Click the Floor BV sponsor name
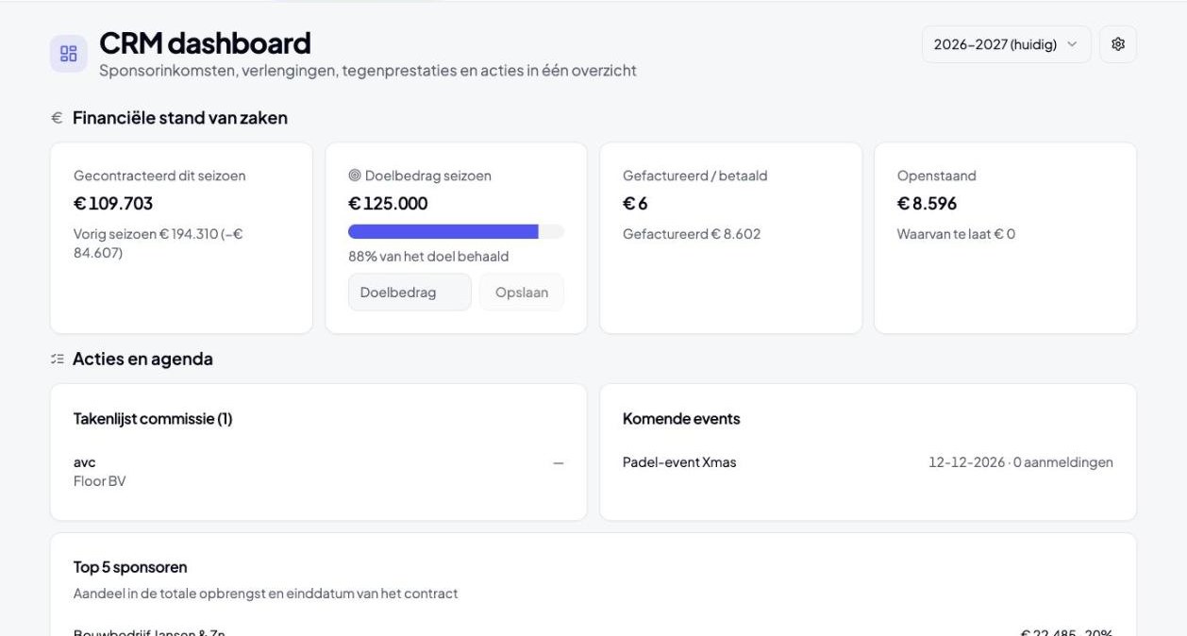This screenshot has width=1187, height=636. tap(99, 481)
